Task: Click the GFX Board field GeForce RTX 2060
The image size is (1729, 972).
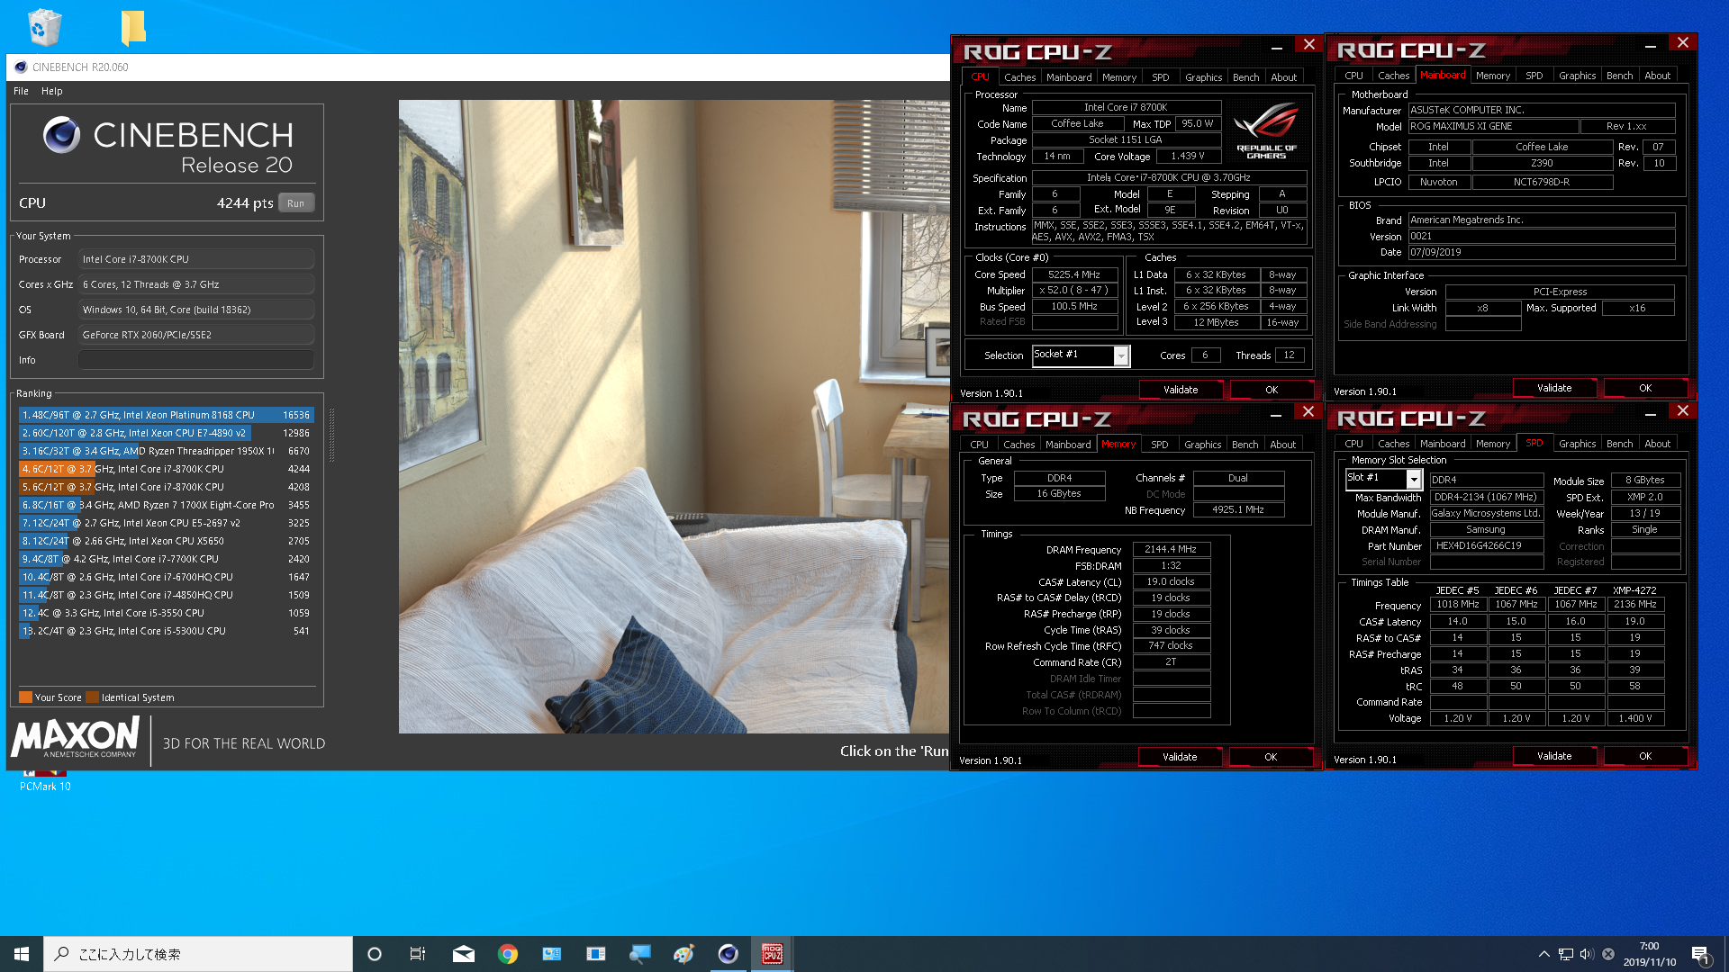Action: [195, 335]
